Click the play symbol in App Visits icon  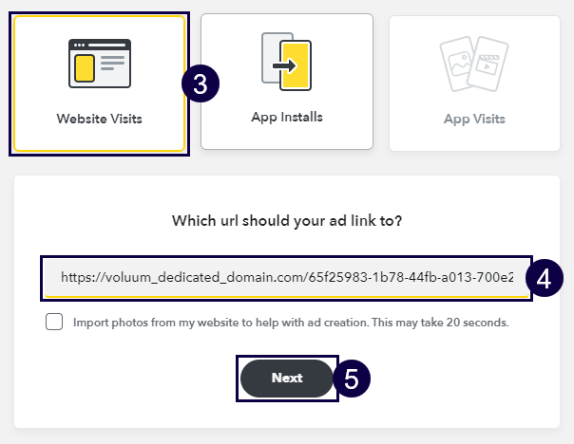click(x=485, y=68)
